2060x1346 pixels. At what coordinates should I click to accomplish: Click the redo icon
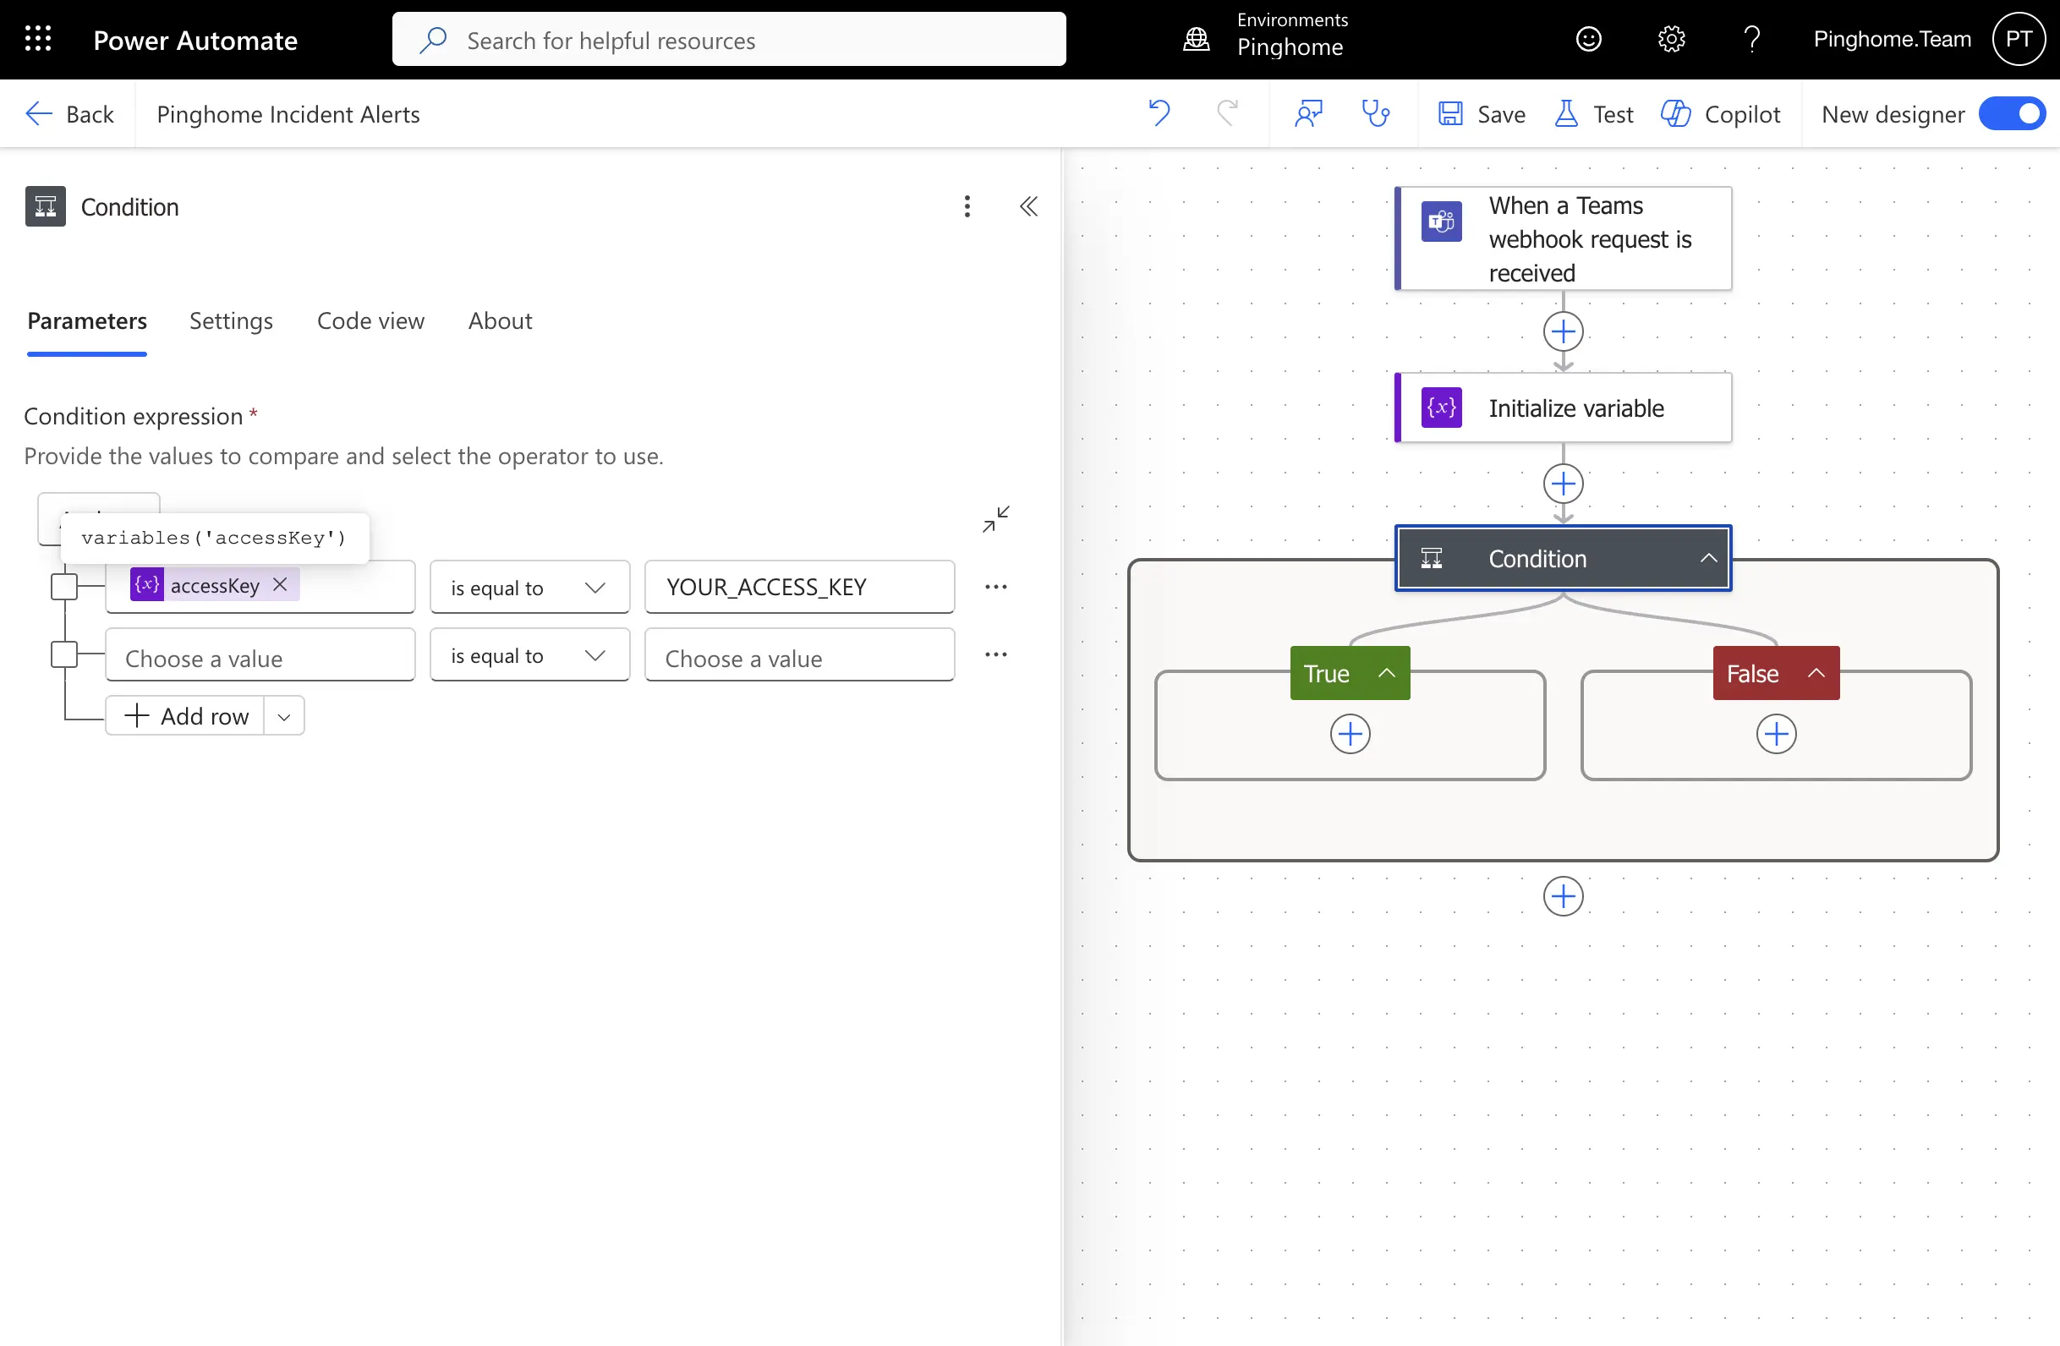1227,113
